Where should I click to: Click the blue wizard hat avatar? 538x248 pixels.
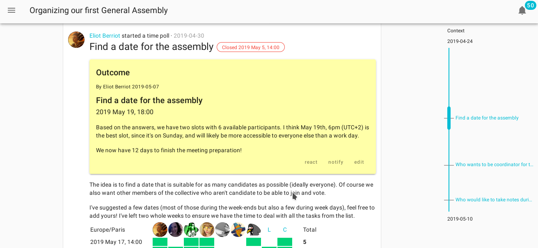(238, 230)
